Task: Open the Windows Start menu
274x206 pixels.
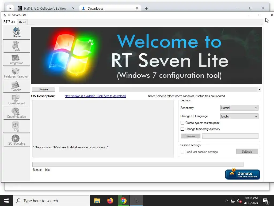Action: (6, 201)
